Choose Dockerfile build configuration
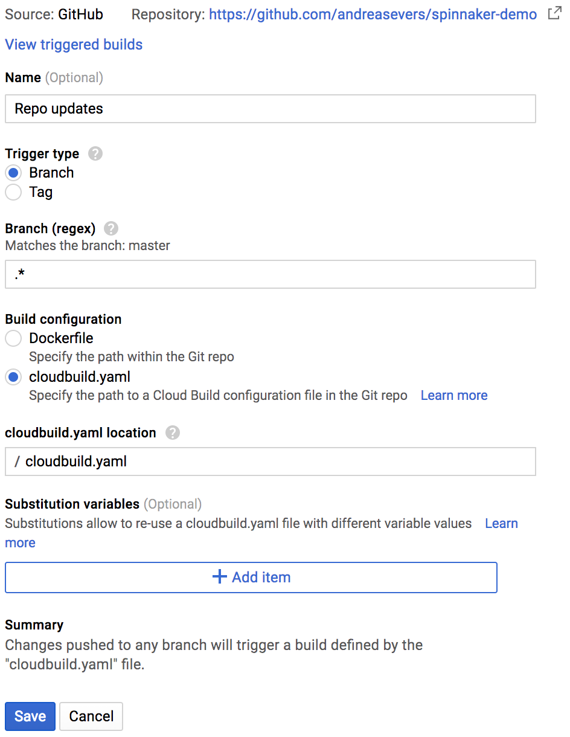This screenshot has width=570, height=737. pyautogui.click(x=13, y=338)
